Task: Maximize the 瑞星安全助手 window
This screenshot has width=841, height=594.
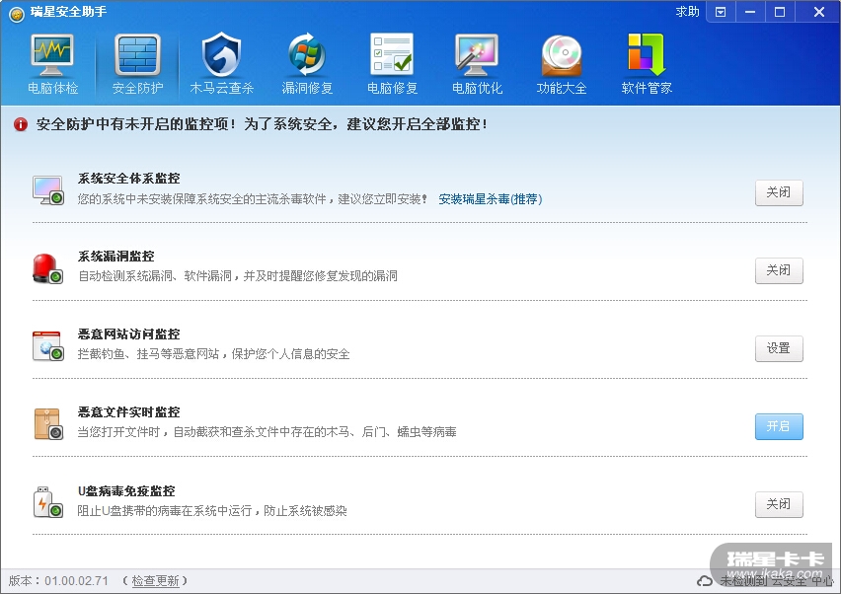Action: click(780, 12)
